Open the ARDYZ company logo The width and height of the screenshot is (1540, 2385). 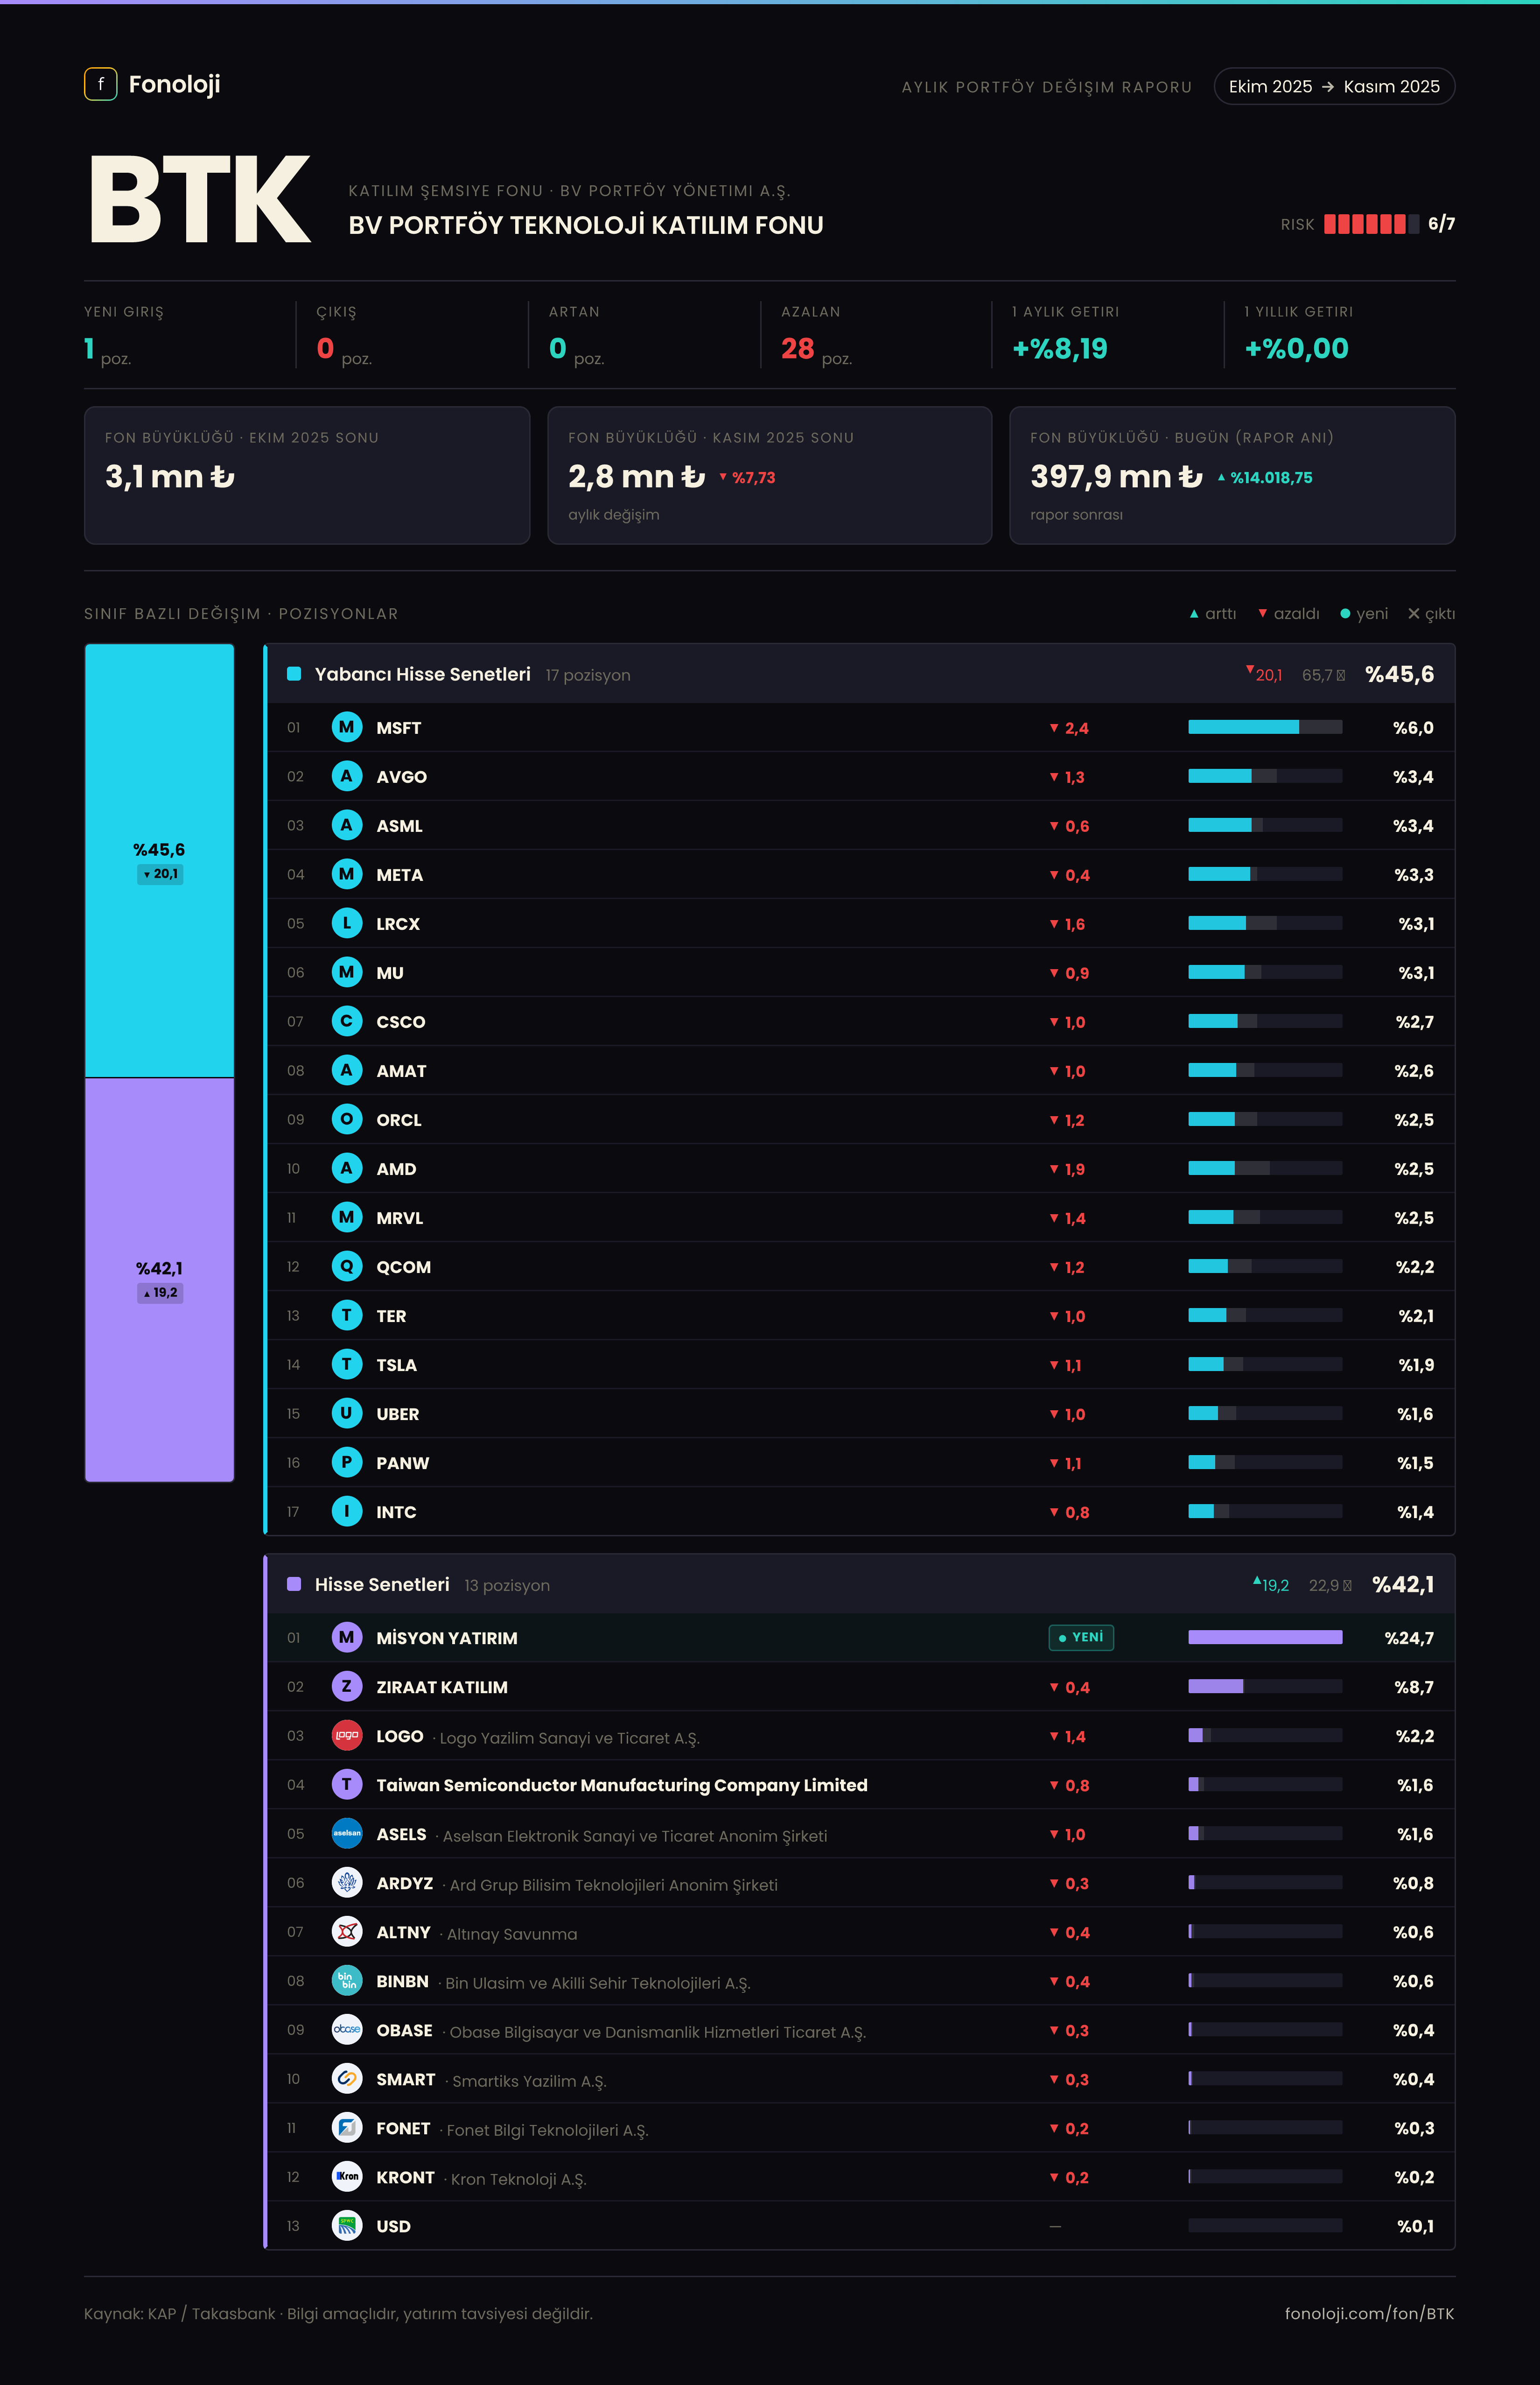click(347, 1883)
